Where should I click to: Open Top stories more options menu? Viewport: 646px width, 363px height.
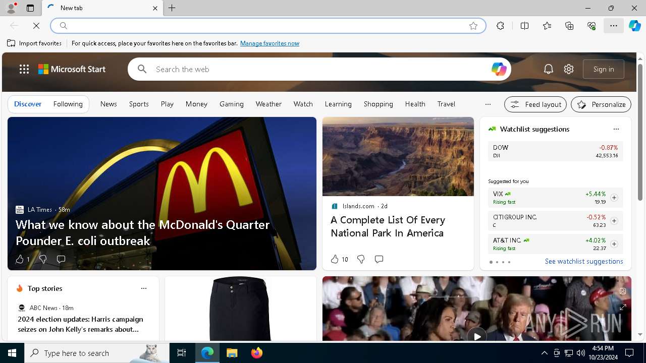click(x=144, y=288)
